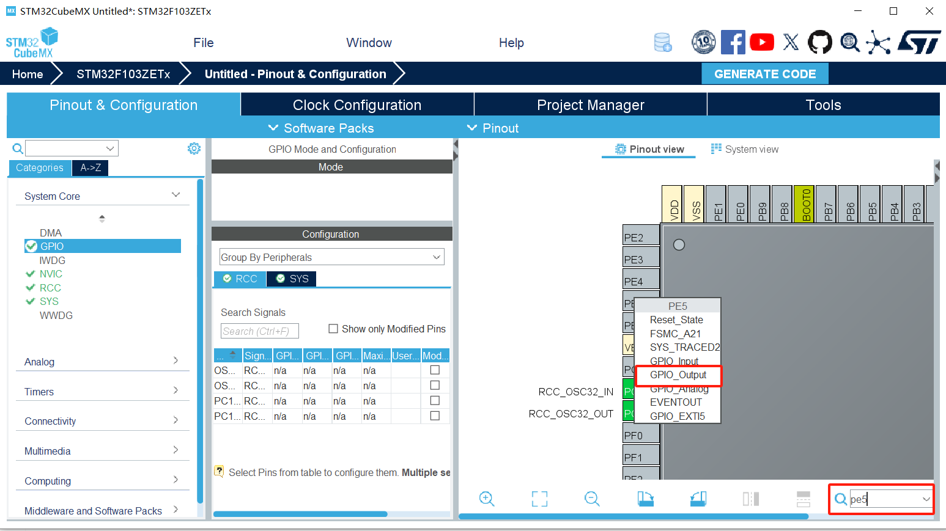Open the category search dropdown
The height and width of the screenshot is (531, 946).
tap(110, 148)
